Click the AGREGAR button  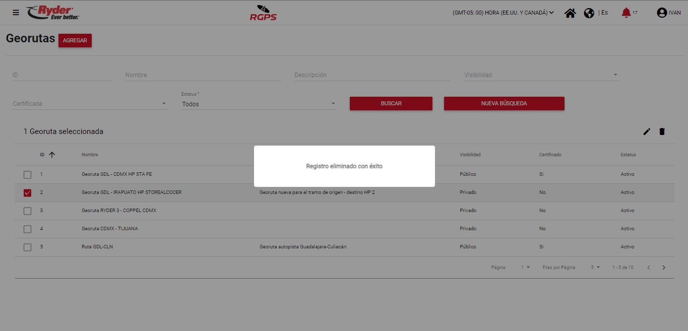point(75,41)
